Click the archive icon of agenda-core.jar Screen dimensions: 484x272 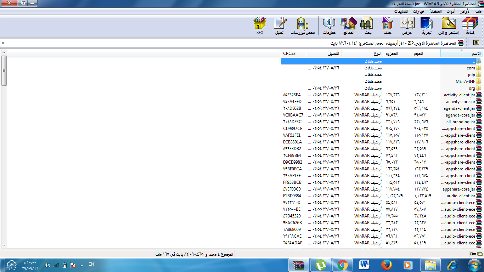(479, 115)
